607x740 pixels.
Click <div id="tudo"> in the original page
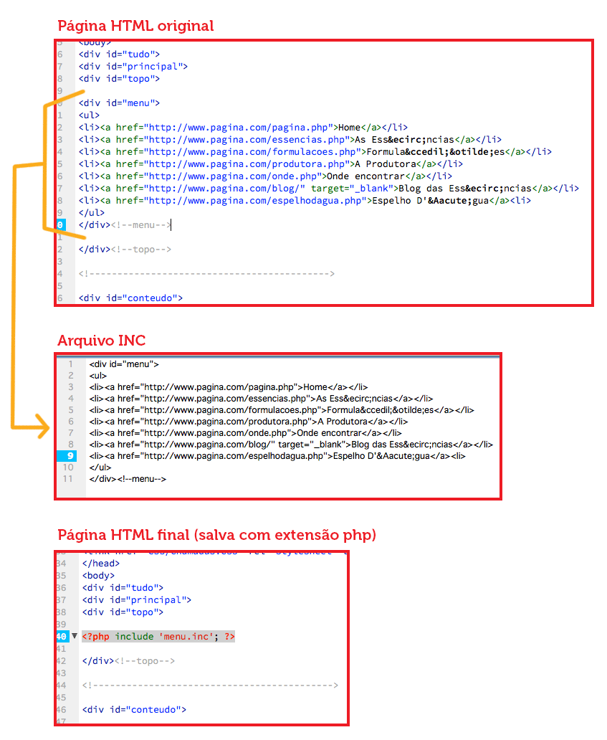120,54
